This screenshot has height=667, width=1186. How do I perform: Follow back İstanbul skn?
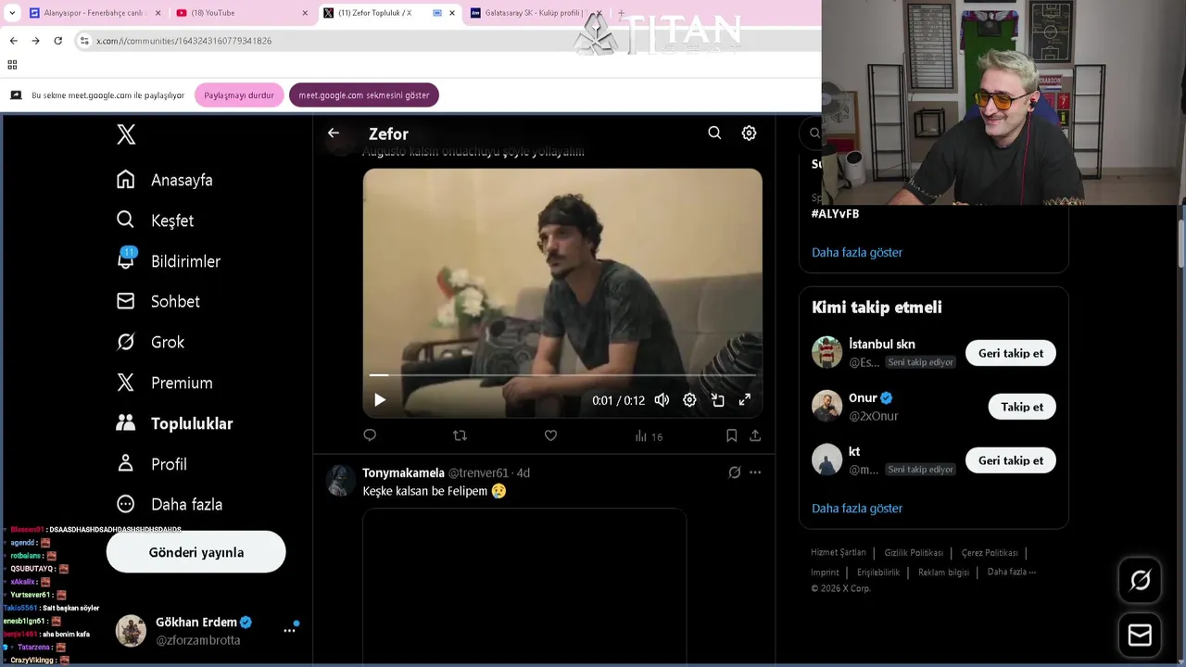[x=1011, y=353]
